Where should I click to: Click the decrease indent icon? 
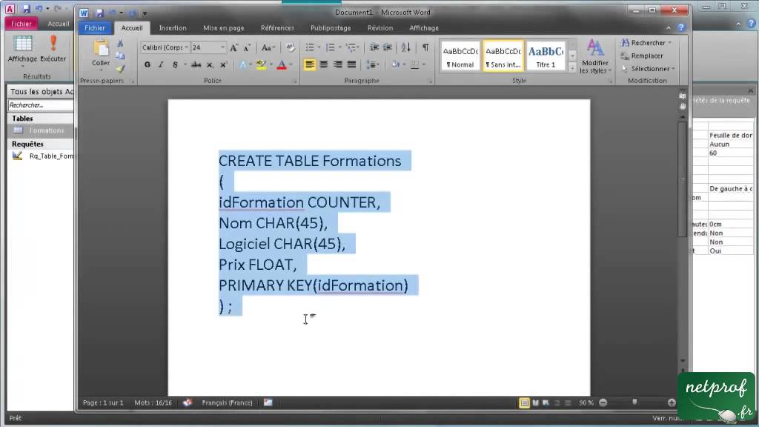[374, 47]
